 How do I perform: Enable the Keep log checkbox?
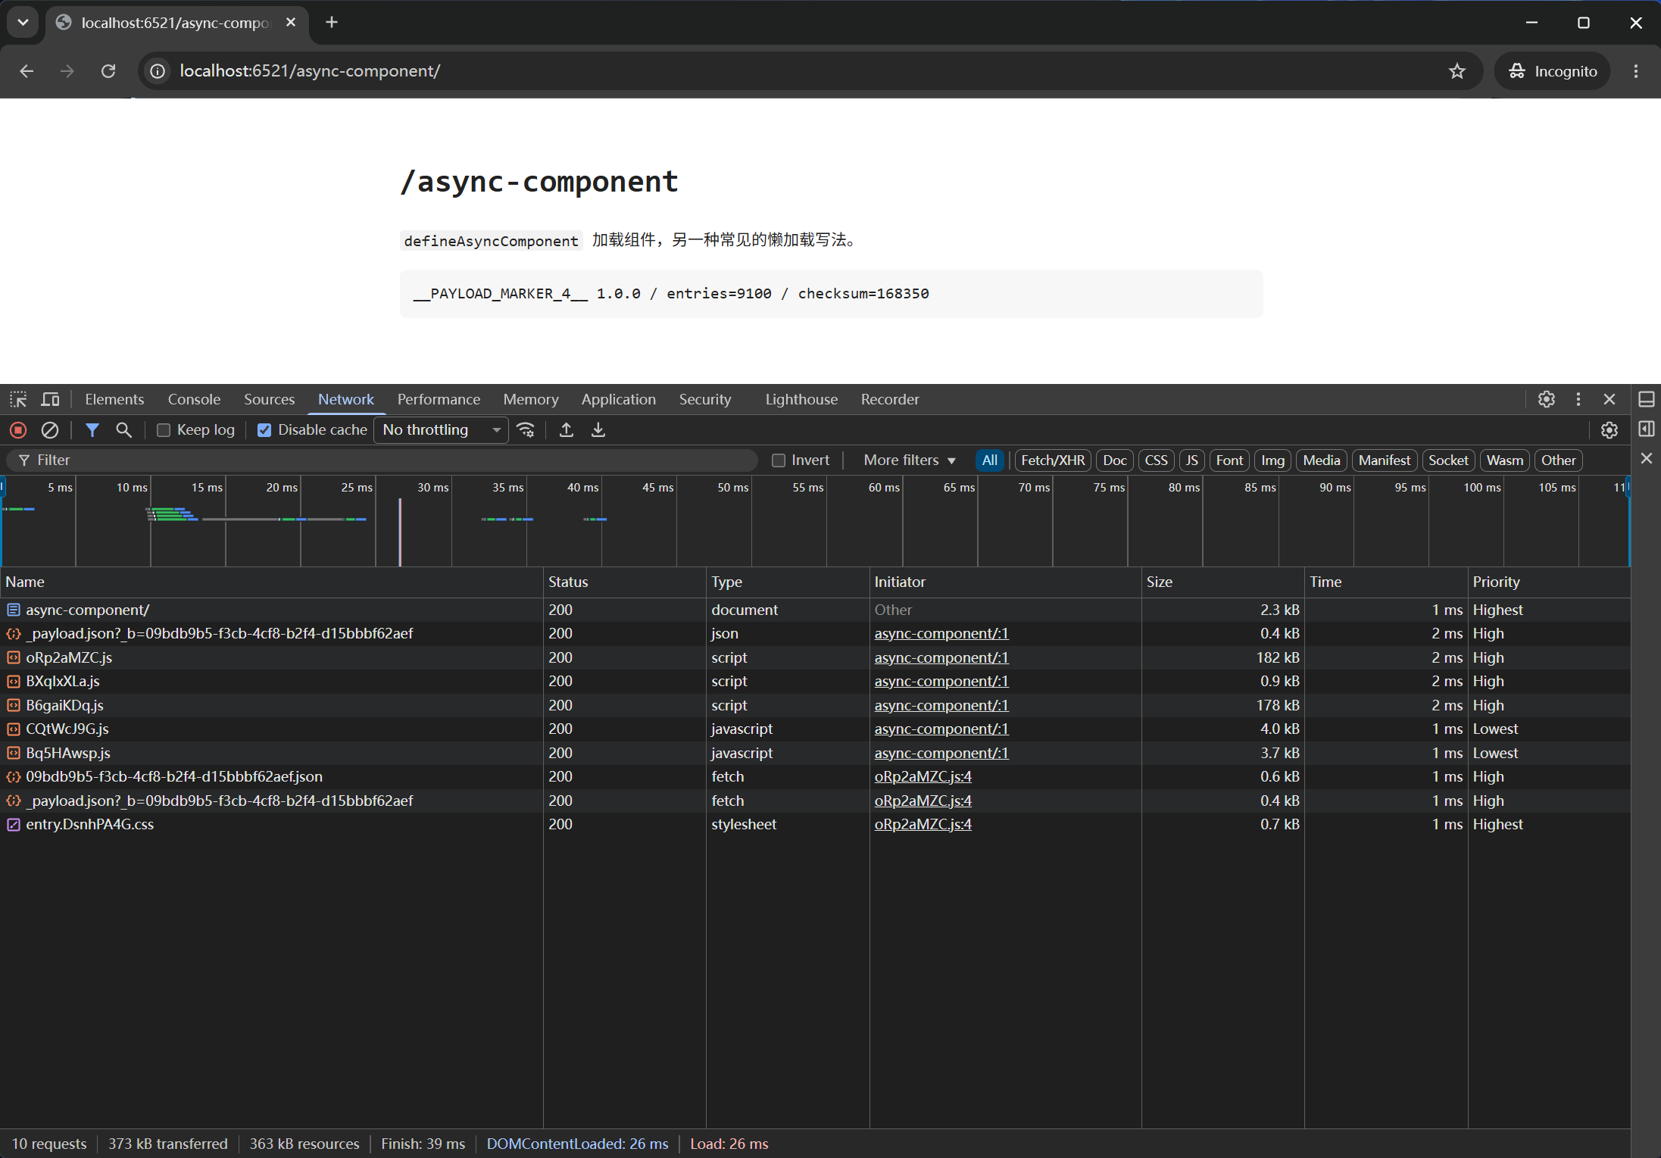[163, 430]
